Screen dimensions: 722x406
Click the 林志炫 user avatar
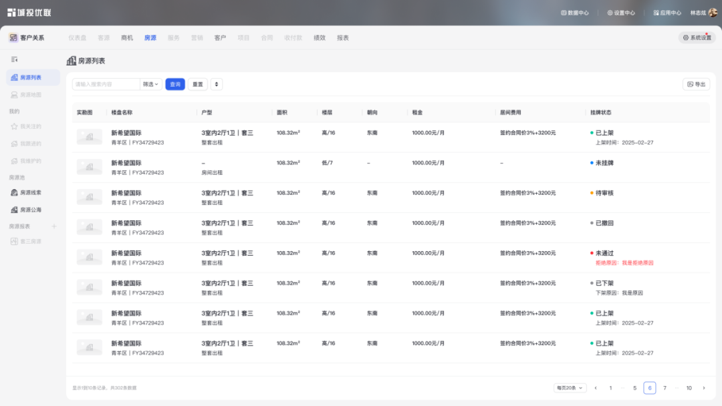click(x=713, y=12)
